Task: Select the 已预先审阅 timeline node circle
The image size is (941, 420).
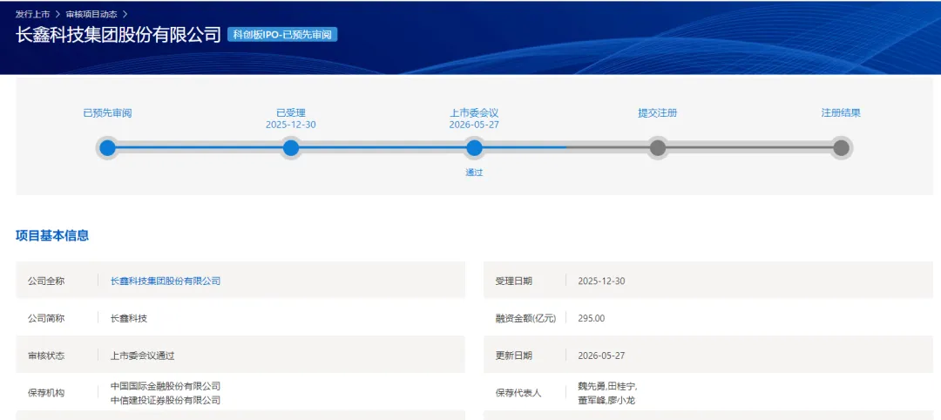Action: 107,147
